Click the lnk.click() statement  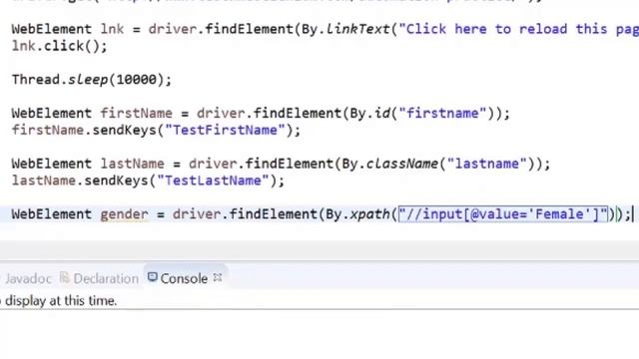pos(60,46)
